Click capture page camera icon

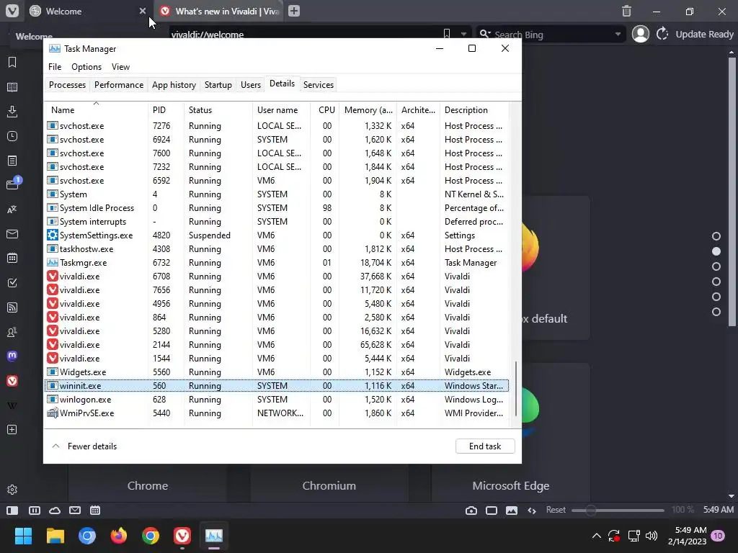click(x=471, y=511)
